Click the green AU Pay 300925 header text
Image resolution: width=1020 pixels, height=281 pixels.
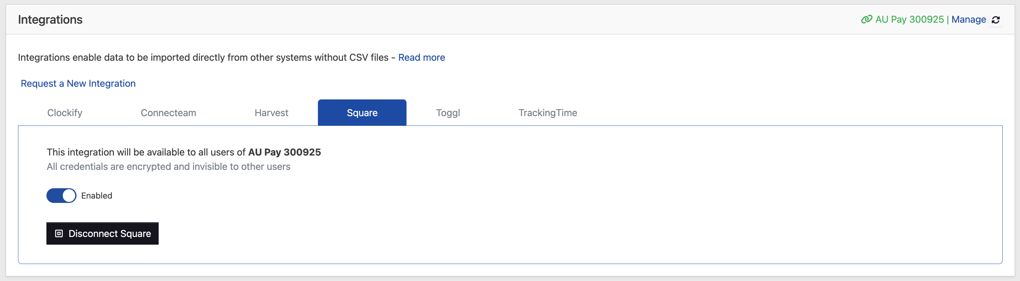pos(909,19)
